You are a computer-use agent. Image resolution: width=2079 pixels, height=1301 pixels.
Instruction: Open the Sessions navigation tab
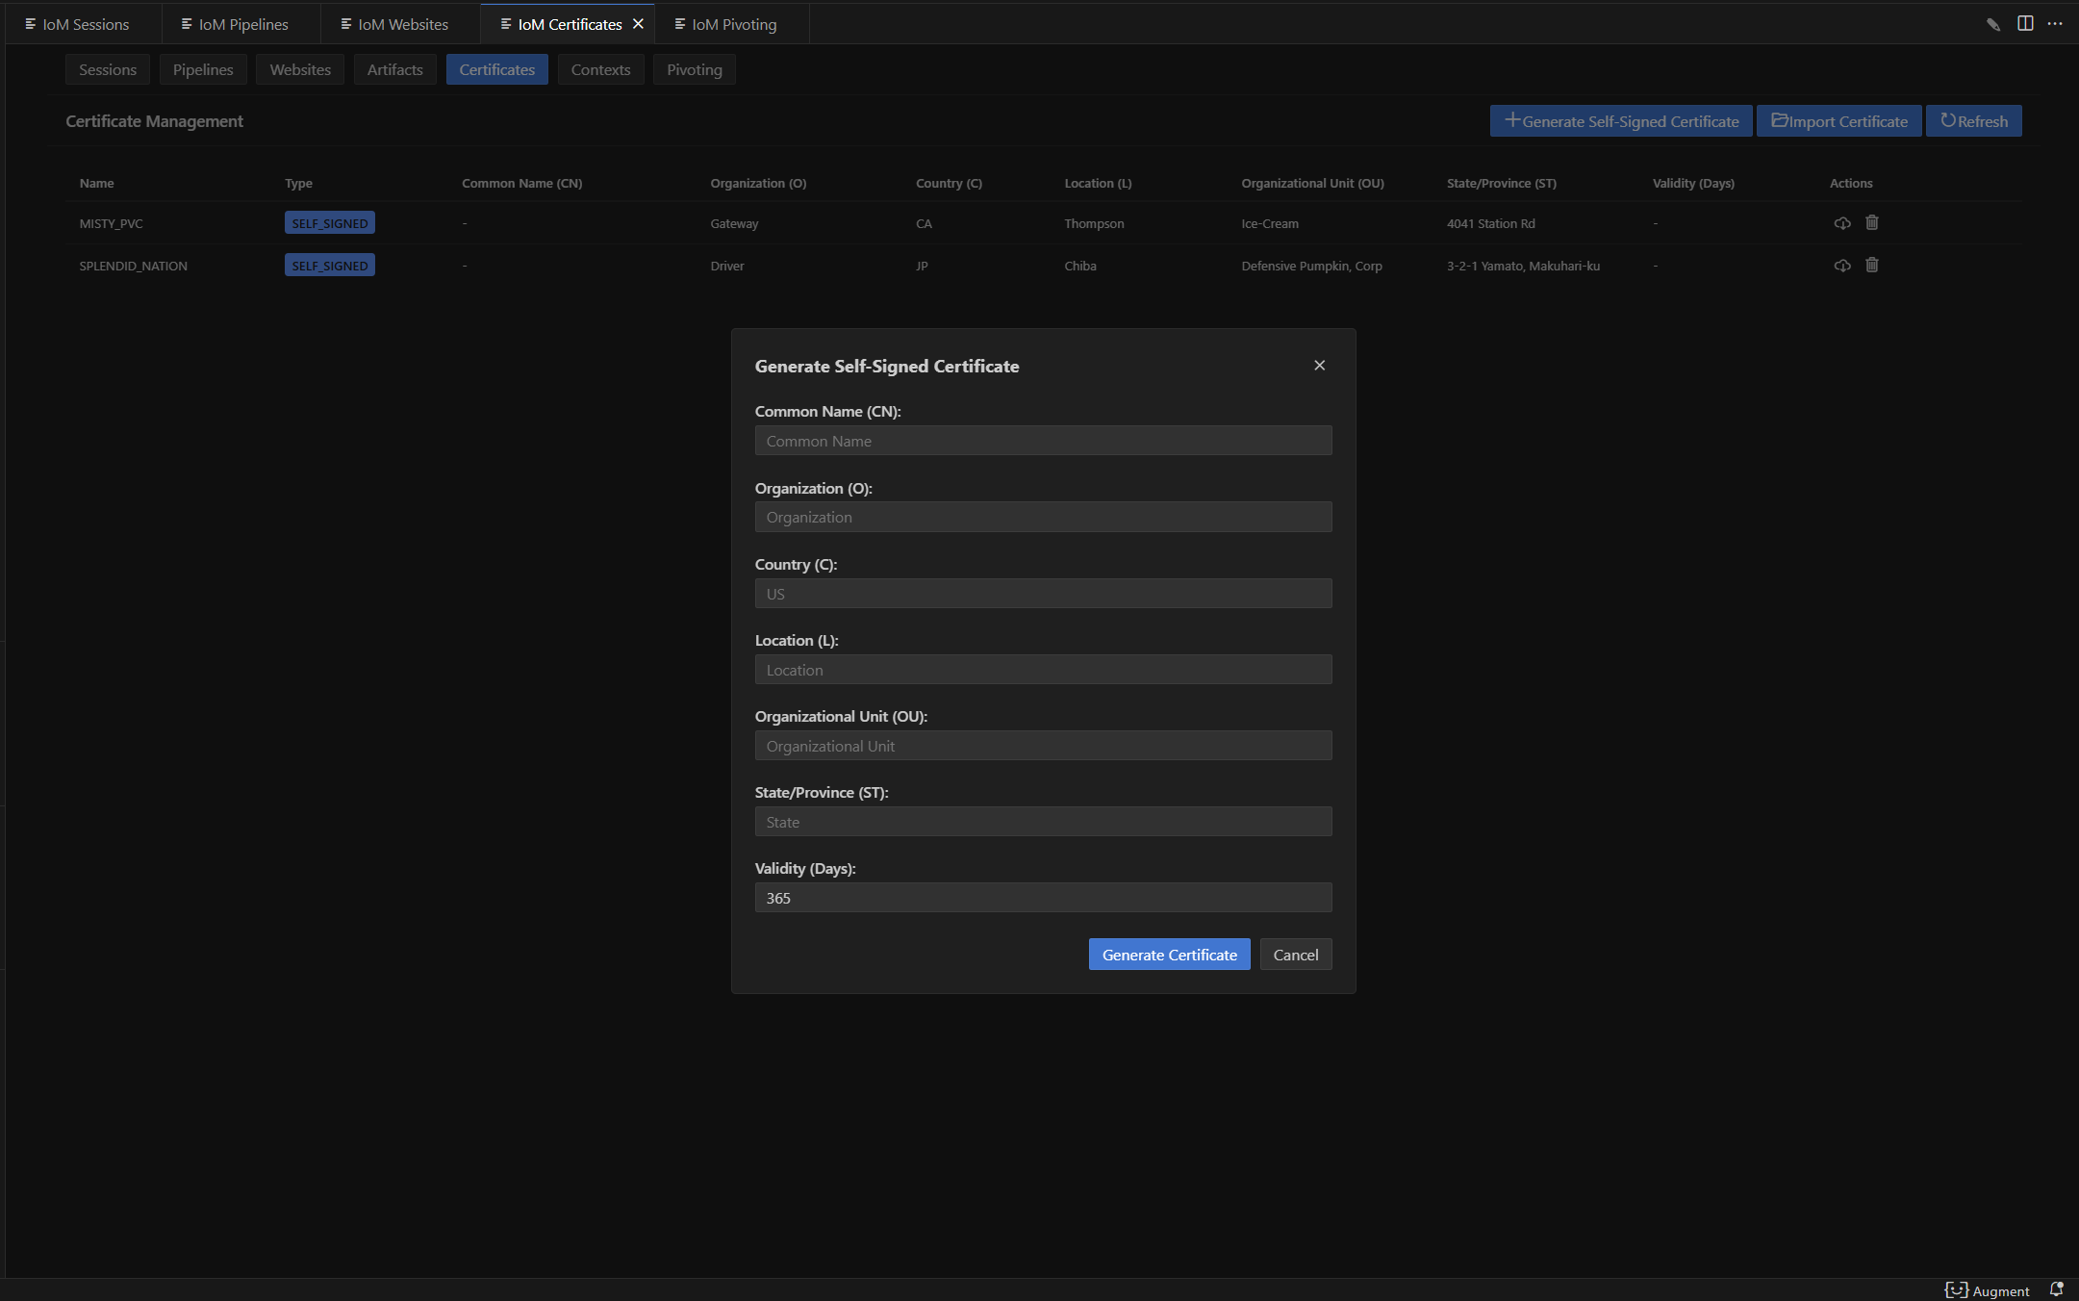click(108, 69)
